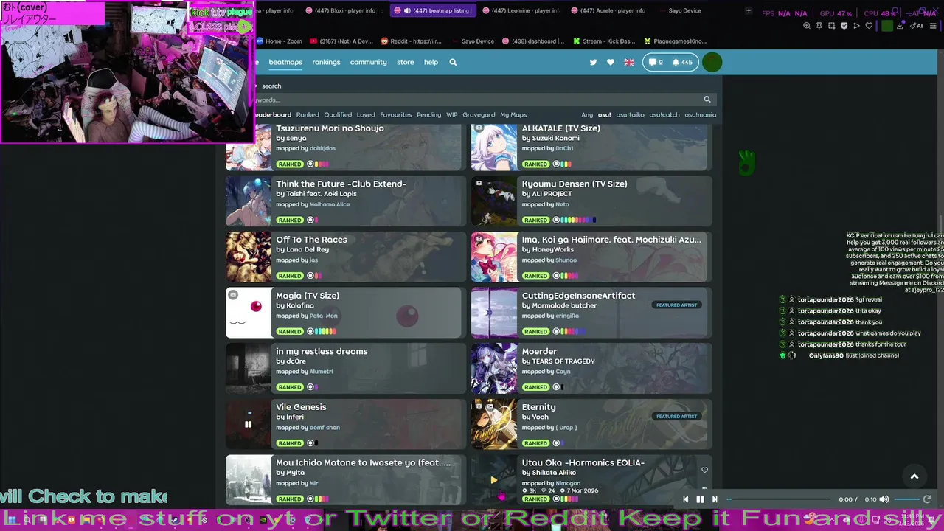Open Plaguegames16 bookmark
Screen dimensions: 944x531
click(675, 41)
